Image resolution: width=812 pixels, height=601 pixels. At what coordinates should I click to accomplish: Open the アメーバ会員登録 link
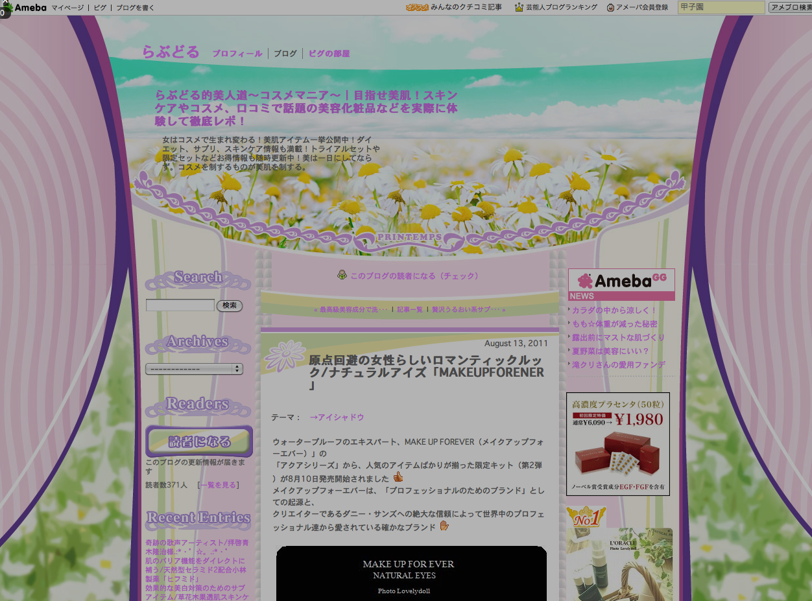coord(642,8)
